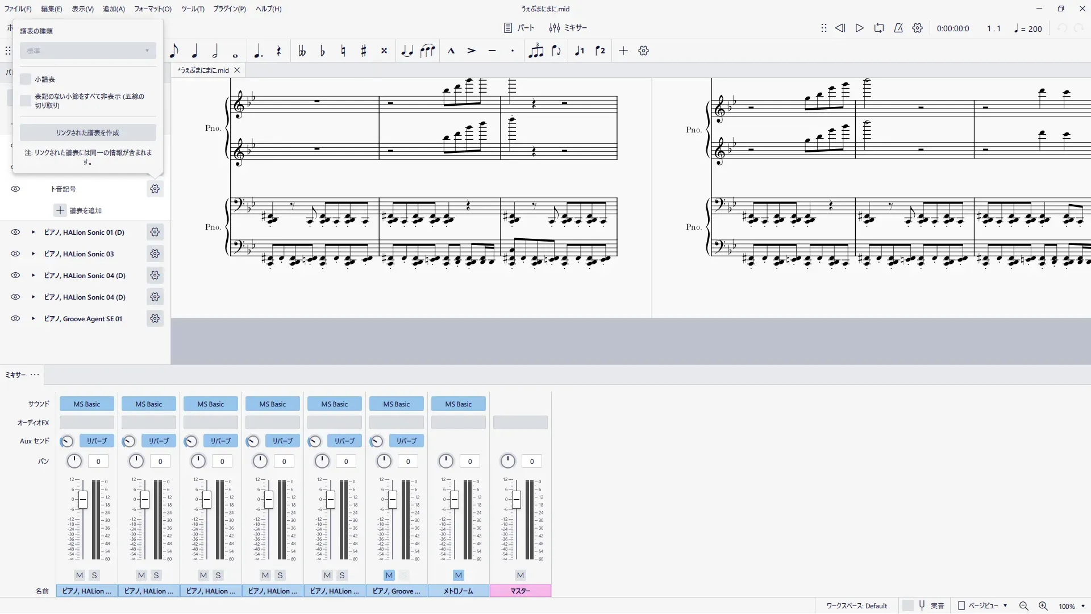The height and width of the screenshot is (614, 1091).
Task: Click the loop playback icon
Action: (x=879, y=28)
